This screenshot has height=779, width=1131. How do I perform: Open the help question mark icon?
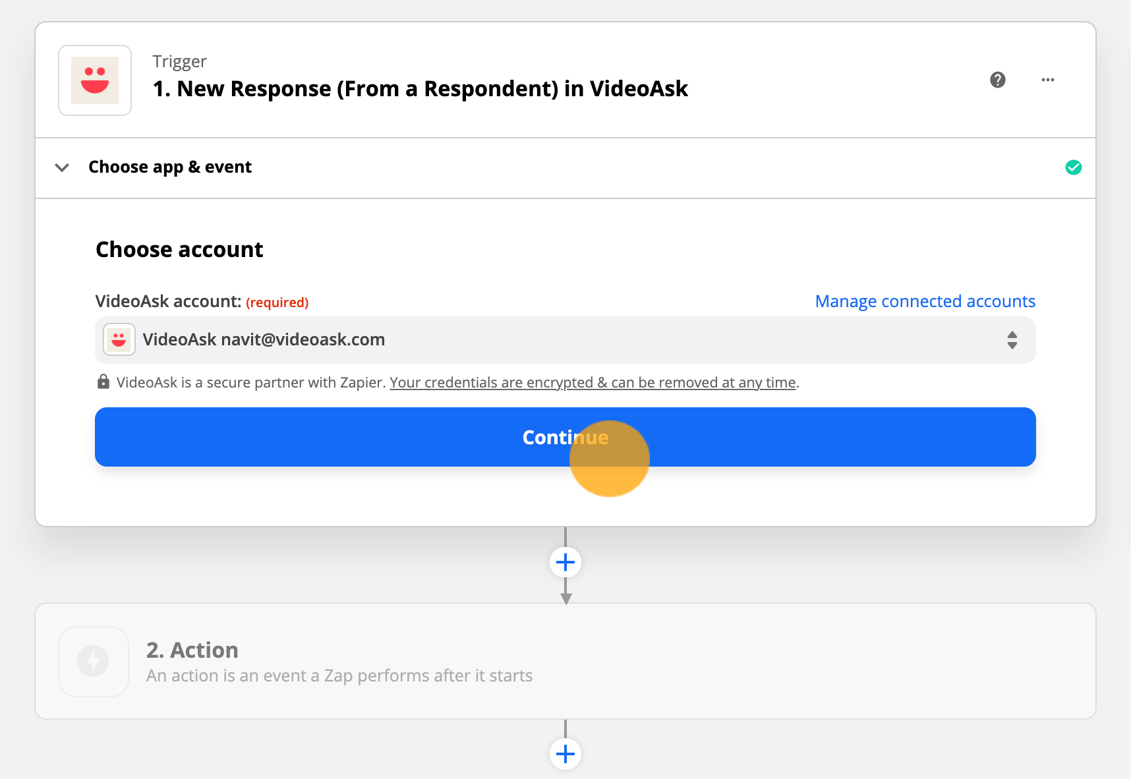pos(998,80)
